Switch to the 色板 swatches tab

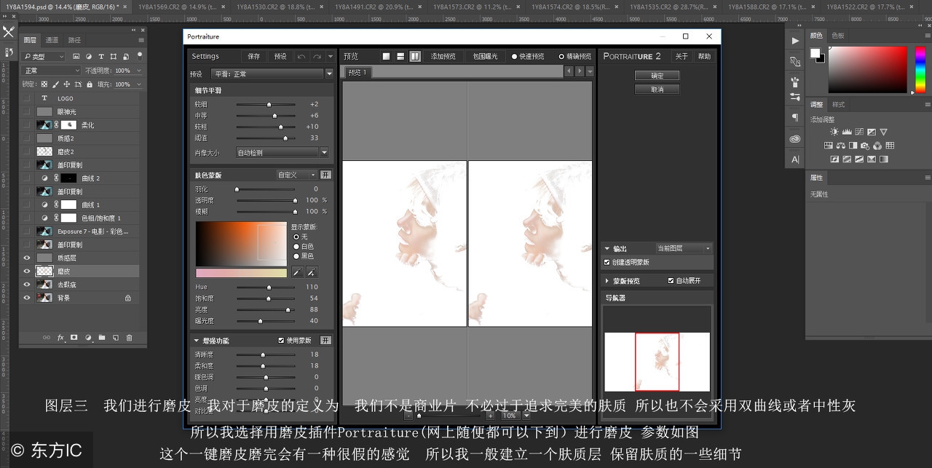tap(838, 36)
